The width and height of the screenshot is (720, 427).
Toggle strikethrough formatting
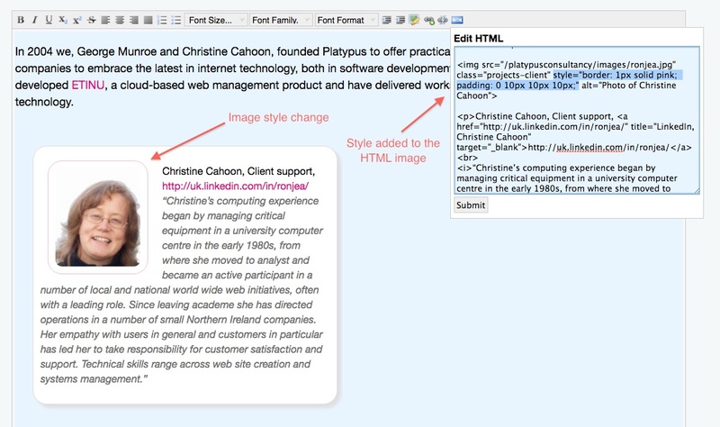91,19
